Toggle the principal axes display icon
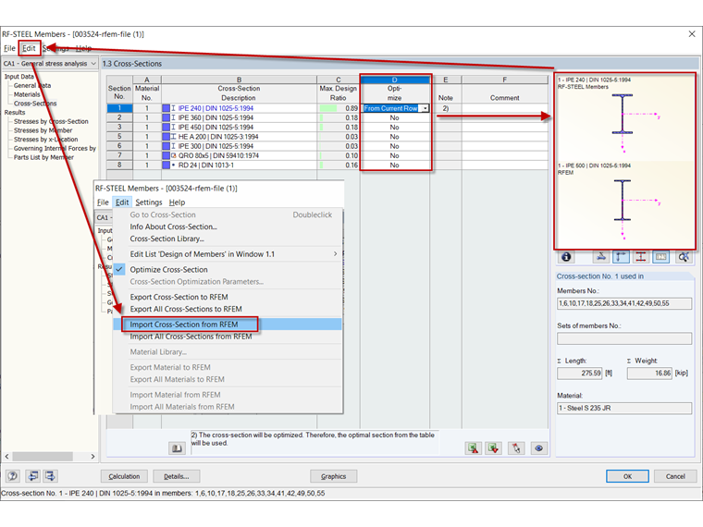Viewport: 703px width, 527px height. (x=621, y=257)
